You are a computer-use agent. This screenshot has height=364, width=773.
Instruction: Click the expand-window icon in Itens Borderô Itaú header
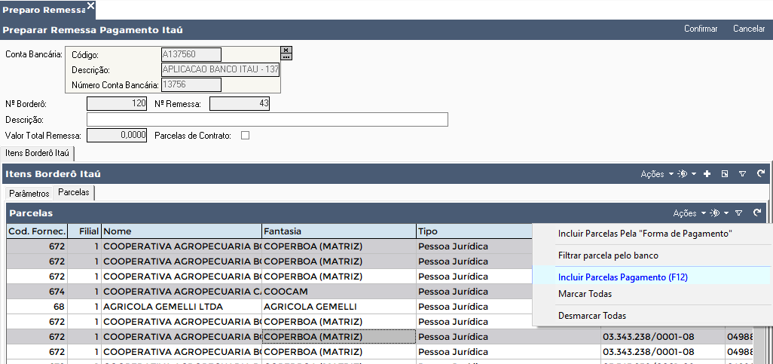point(724,173)
